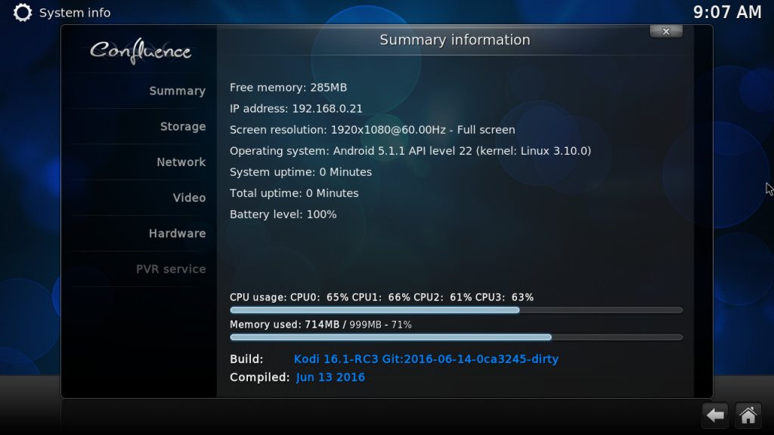774x435 pixels.
Task: Click the Operating system Android 5.1.1 line
Action: [x=410, y=151]
